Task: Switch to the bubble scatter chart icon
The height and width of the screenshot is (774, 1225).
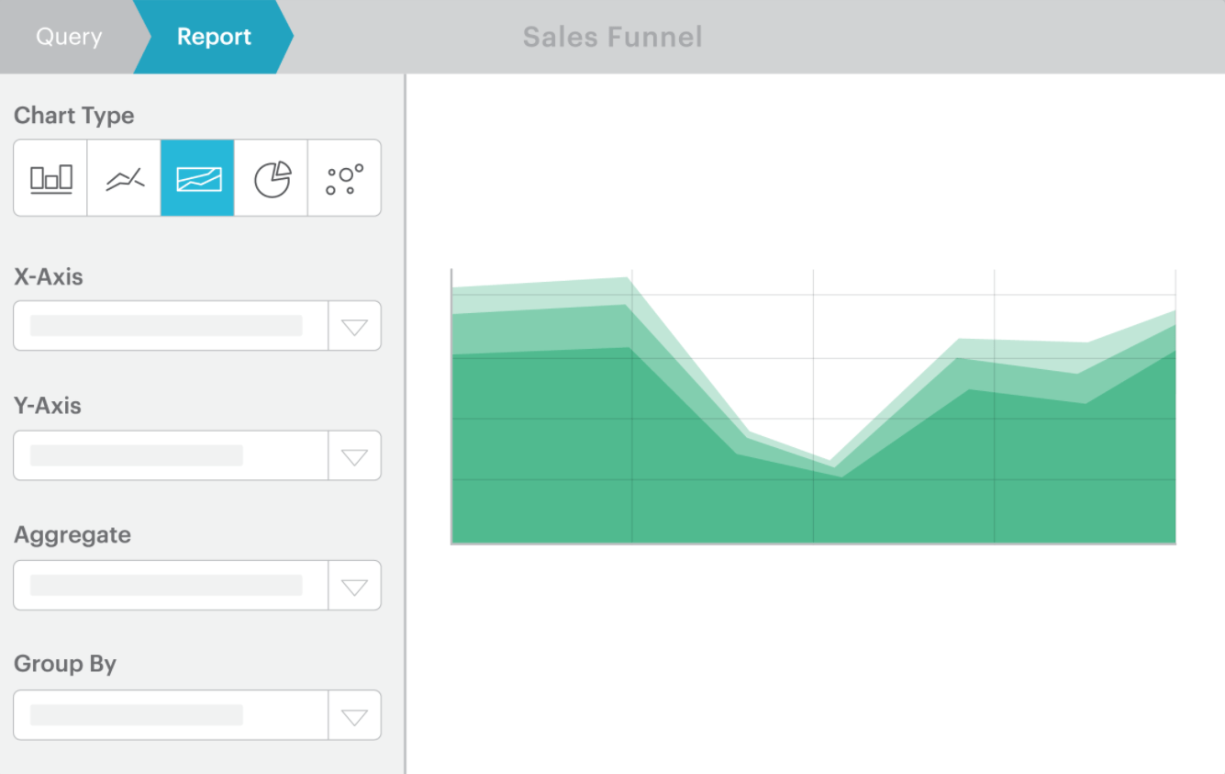Action: 344,178
